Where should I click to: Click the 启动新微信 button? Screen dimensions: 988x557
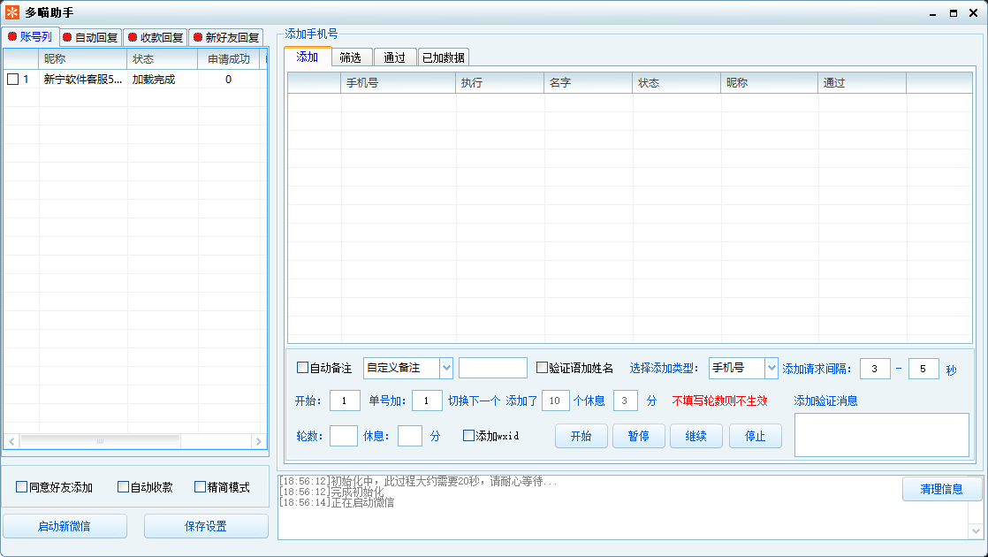pyautogui.click(x=65, y=526)
